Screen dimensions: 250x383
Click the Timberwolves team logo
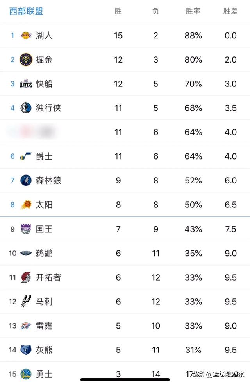[26, 180]
